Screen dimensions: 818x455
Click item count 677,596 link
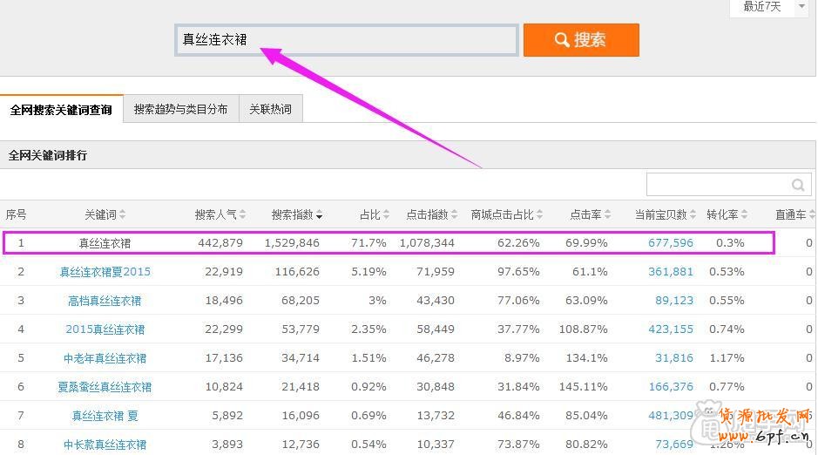click(x=670, y=243)
